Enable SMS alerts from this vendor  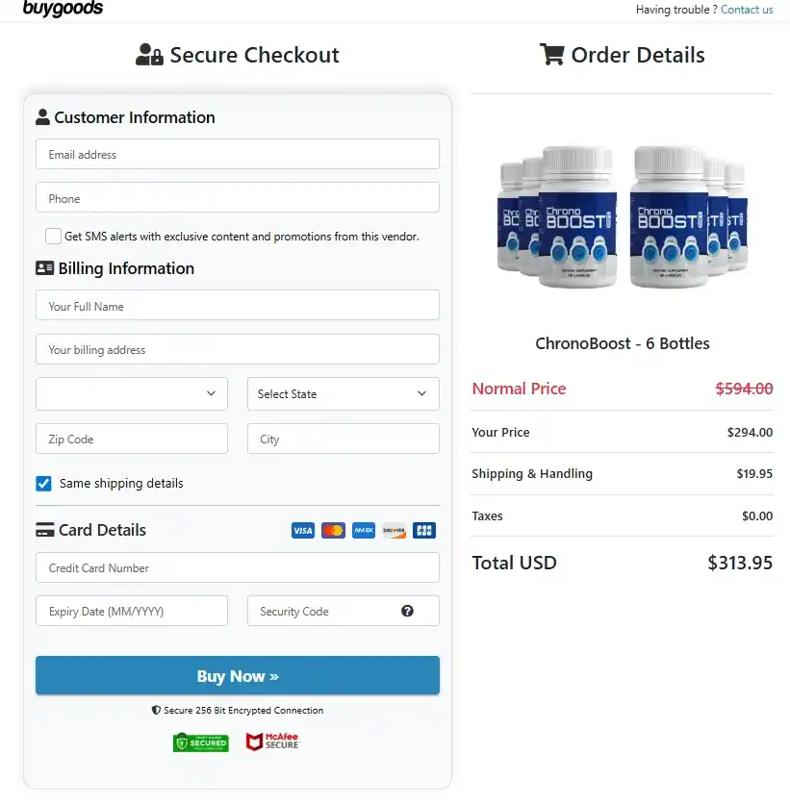[x=53, y=236]
